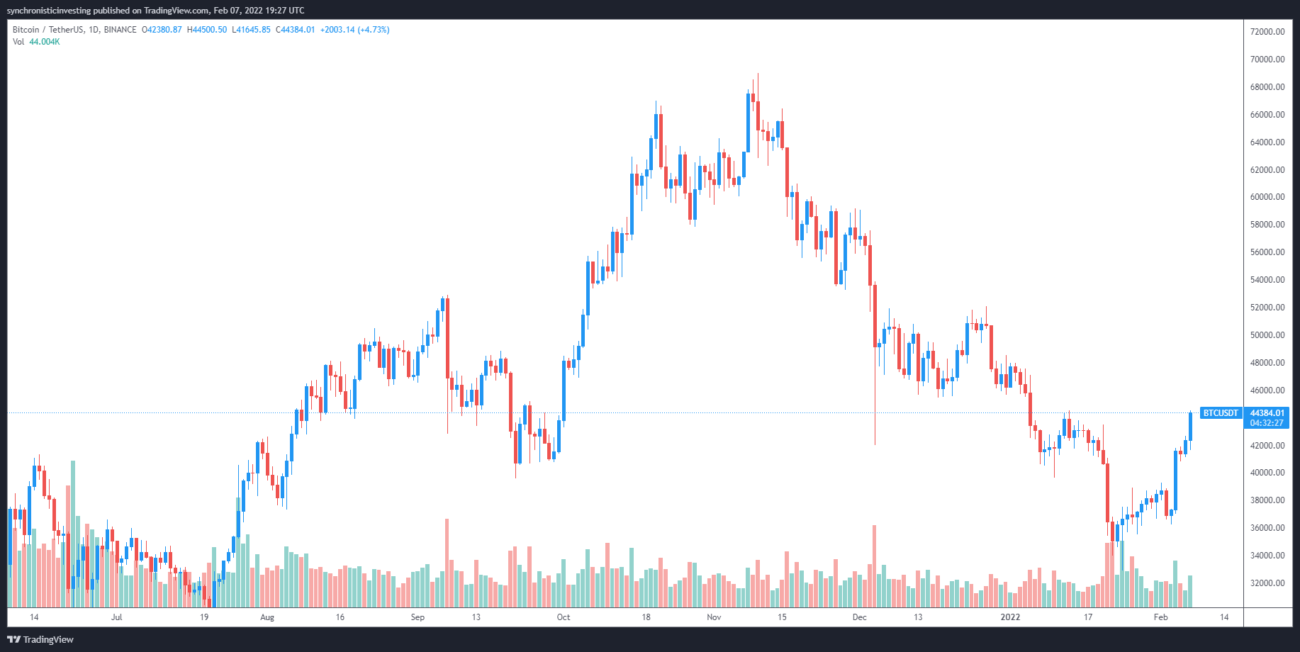The image size is (1300, 652).
Task: Click the volume value 44.004K
Action: (45, 42)
